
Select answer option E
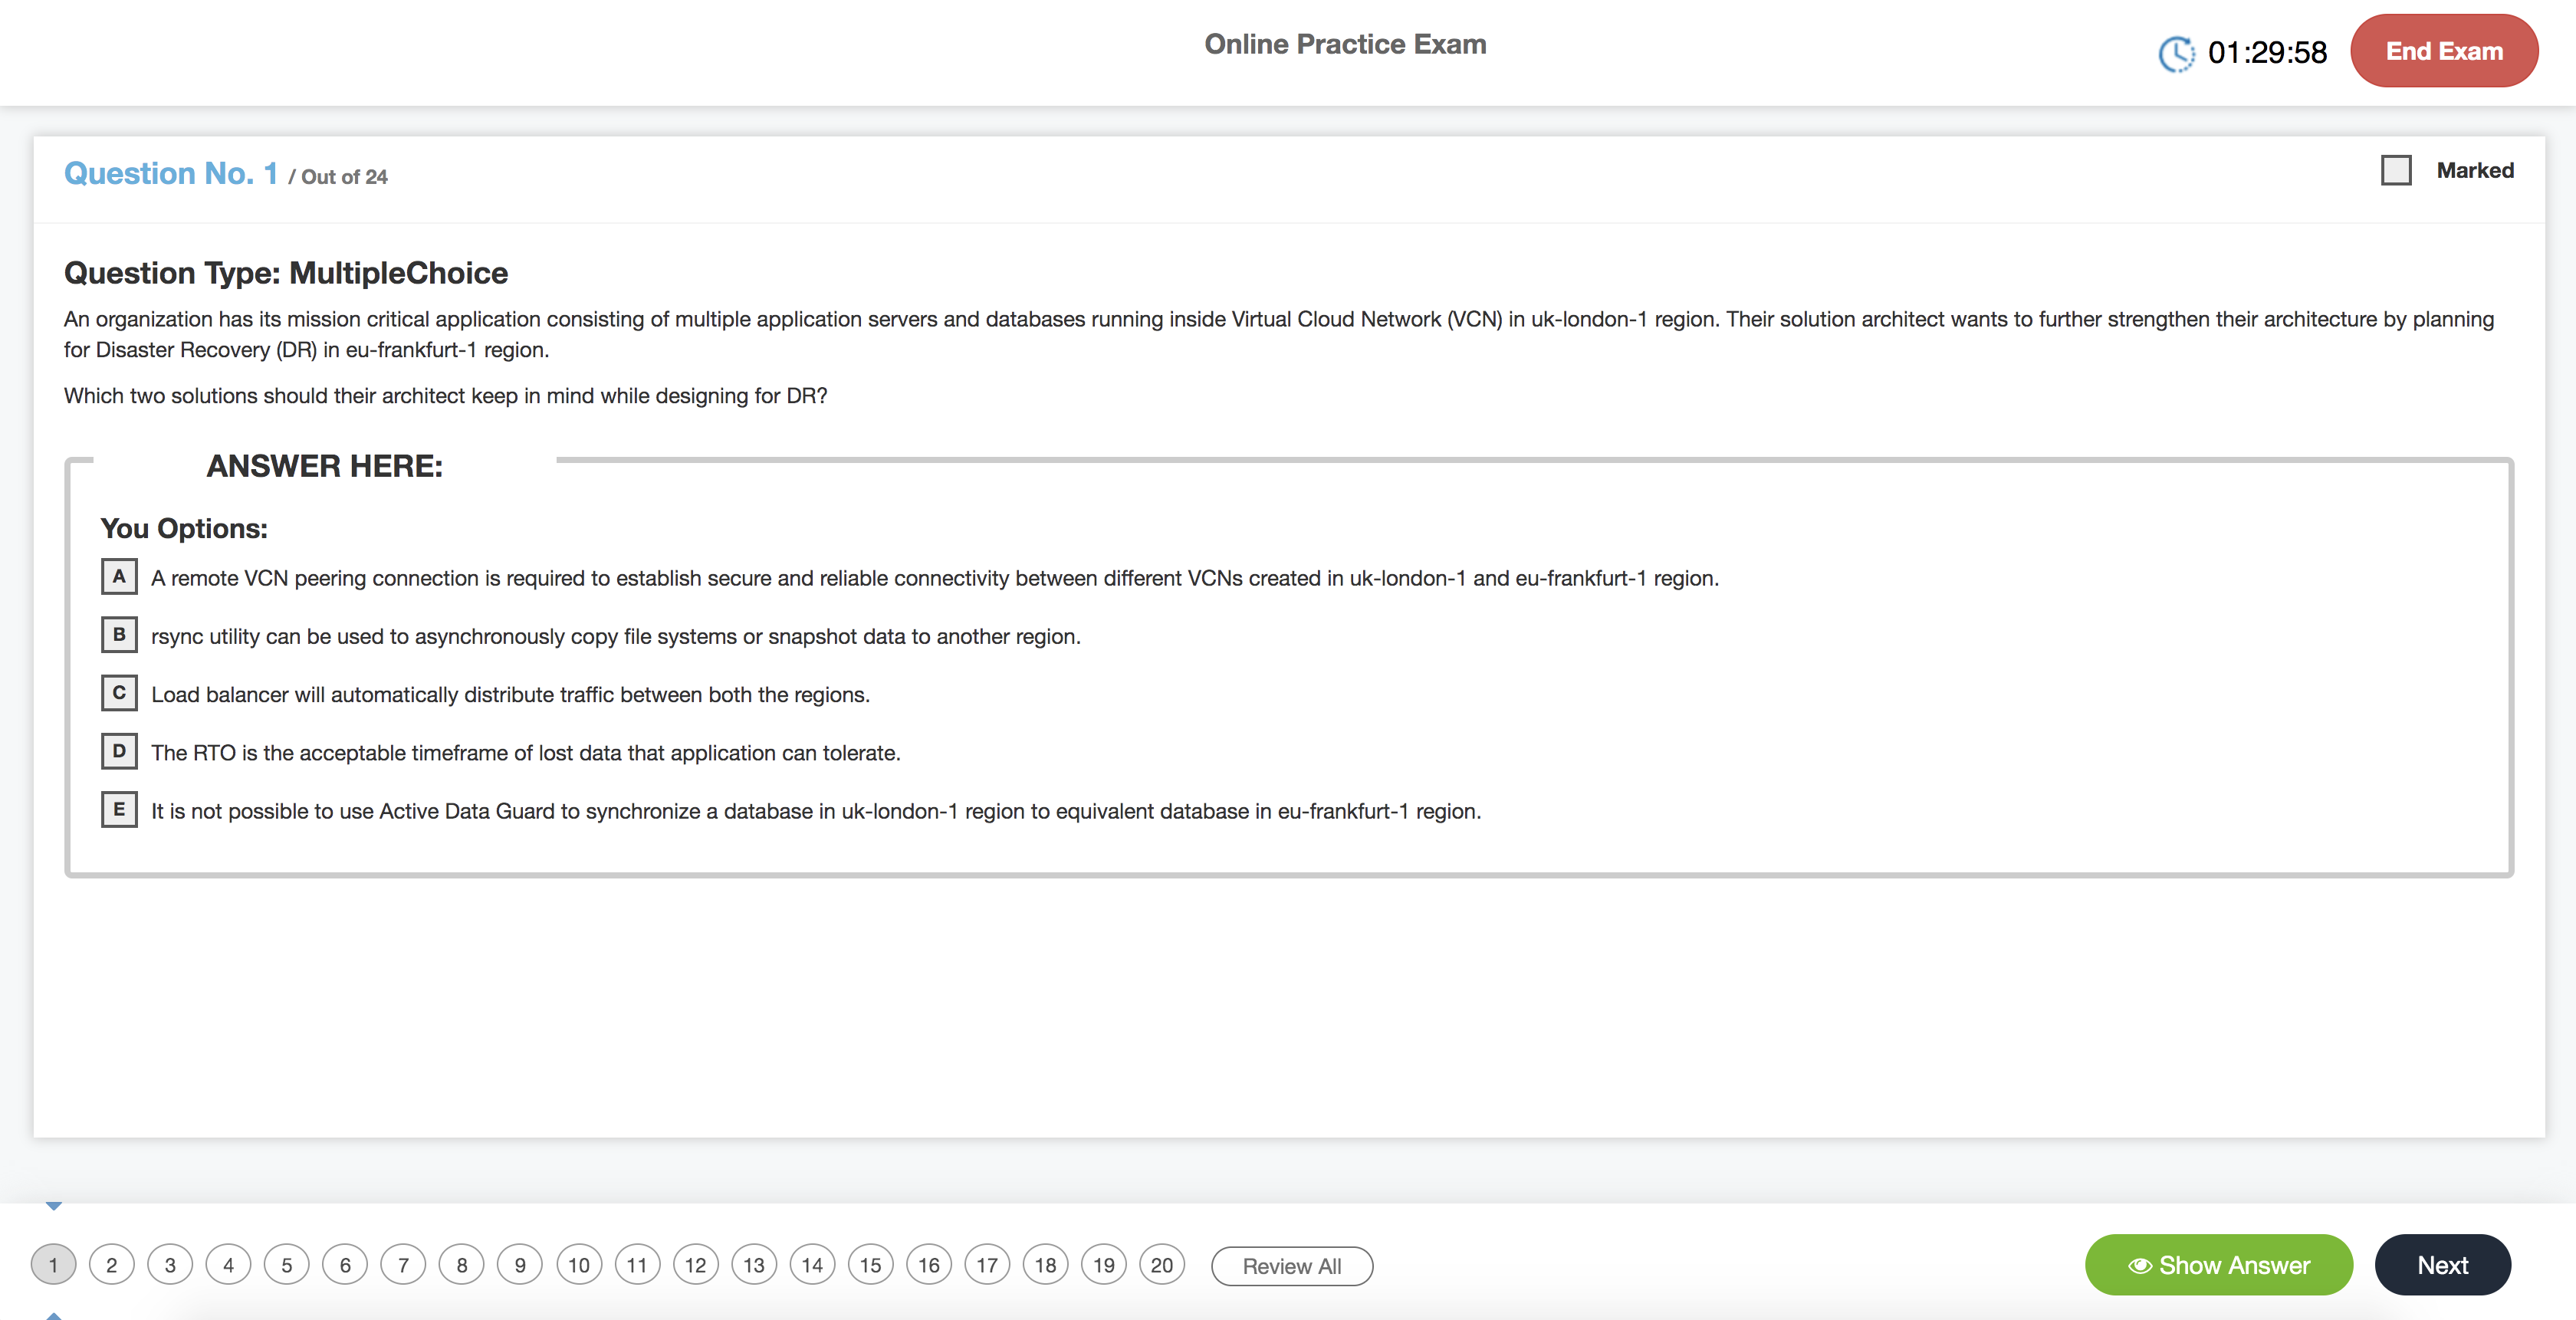[x=117, y=809]
